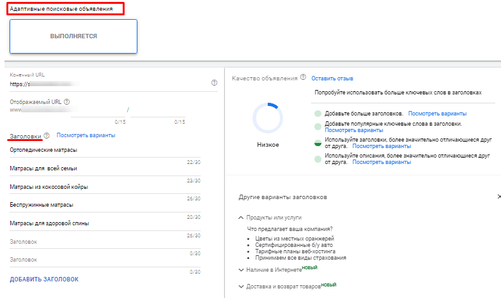Click status circle for Добавьте больше заголовков

coord(318,113)
